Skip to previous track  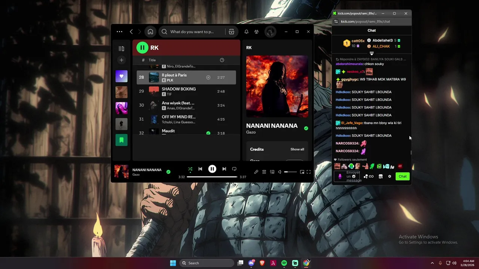point(200,169)
